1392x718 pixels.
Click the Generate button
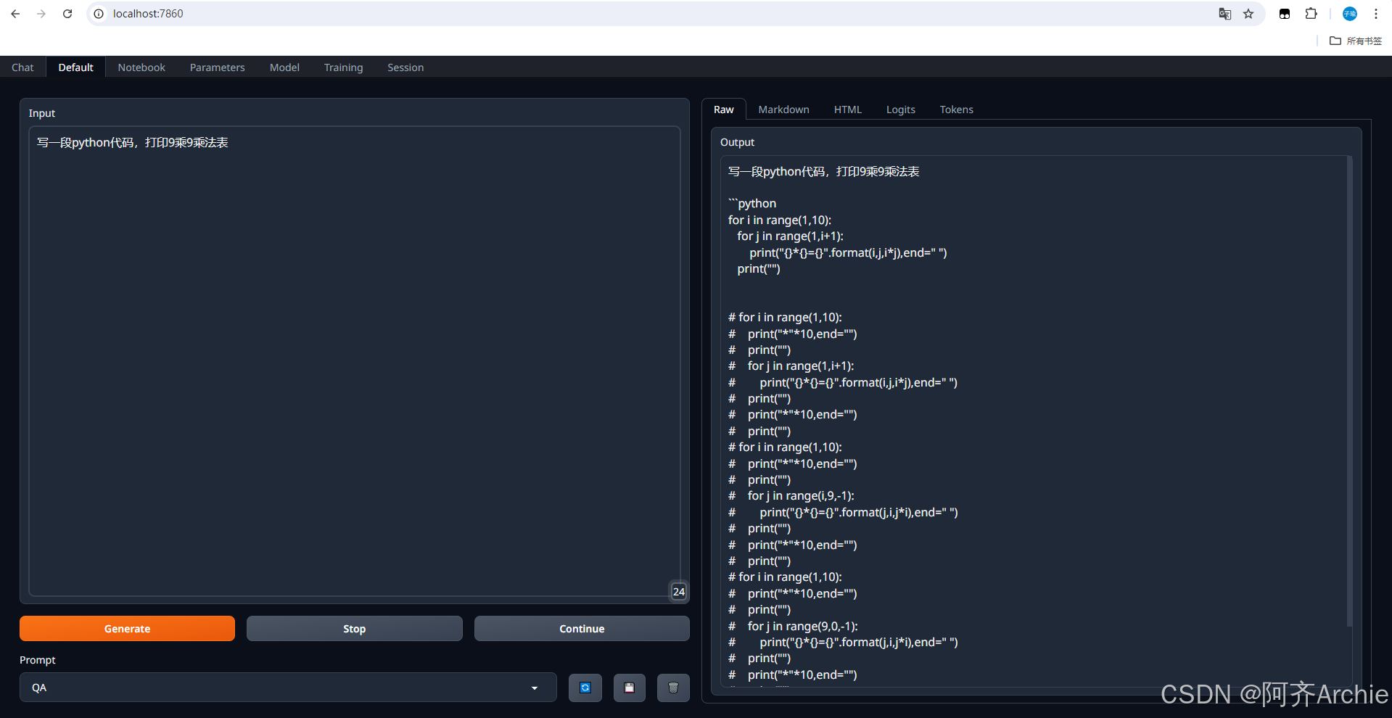tap(127, 628)
